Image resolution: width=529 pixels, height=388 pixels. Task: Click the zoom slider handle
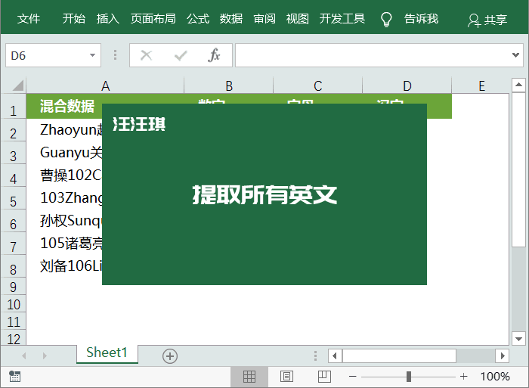pyautogui.click(x=409, y=376)
